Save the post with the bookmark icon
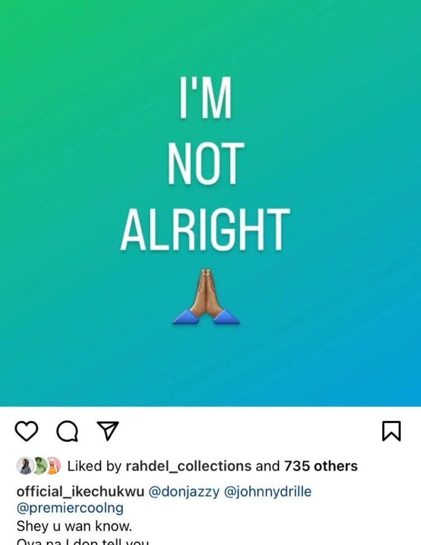Screen dimensions: 421x545 tap(391, 431)
